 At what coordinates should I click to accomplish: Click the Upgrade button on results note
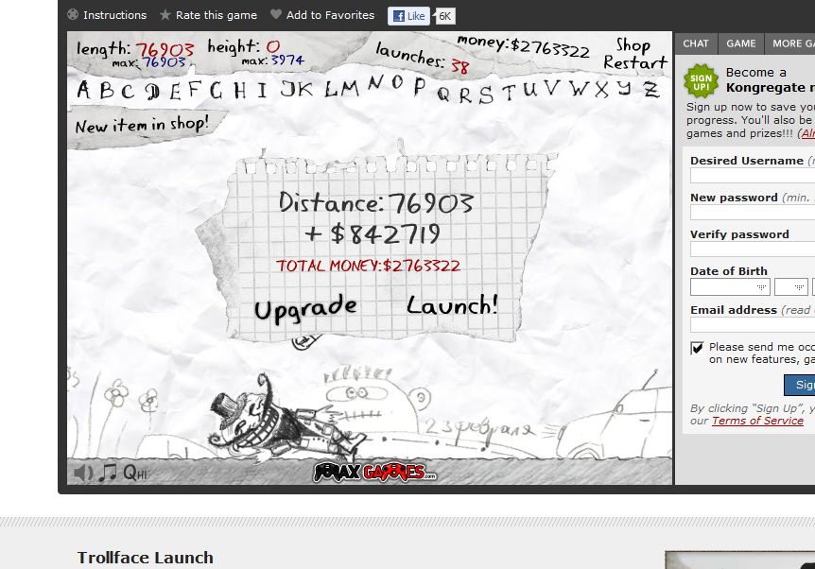(305, 307)
